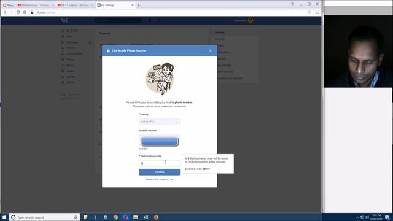Open Excel from the taskbar

pyautogui.click(x=146, y=217)
